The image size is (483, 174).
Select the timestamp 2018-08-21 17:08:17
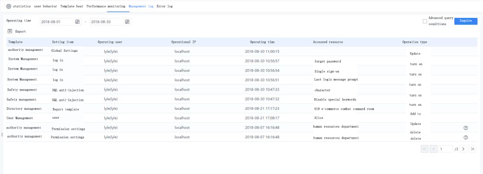(x=262, y=118)
